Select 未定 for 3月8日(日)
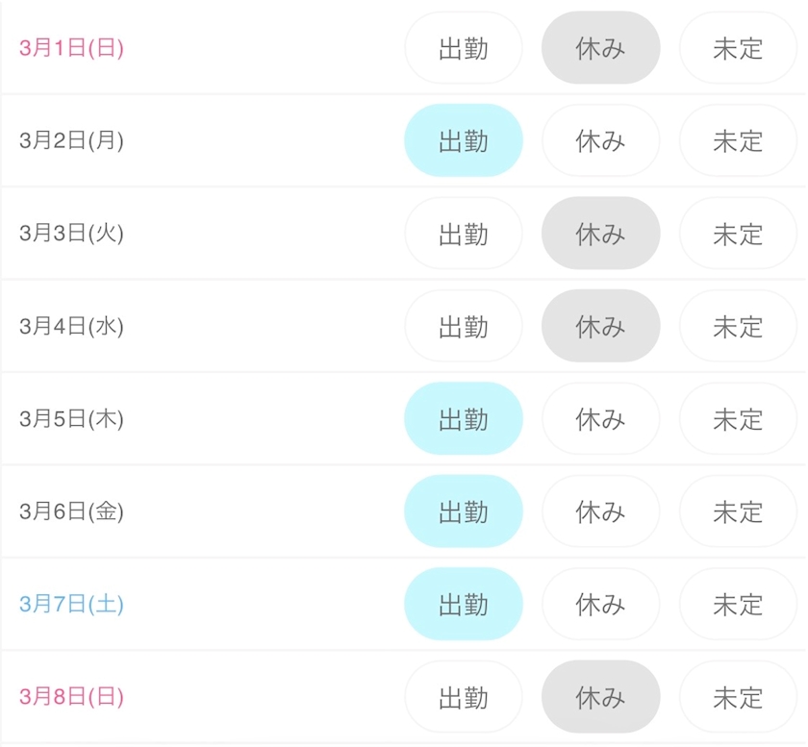 point(738,697)
